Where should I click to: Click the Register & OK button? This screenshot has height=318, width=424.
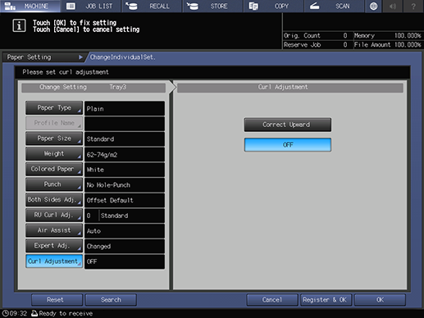click(x=326, y=300)
